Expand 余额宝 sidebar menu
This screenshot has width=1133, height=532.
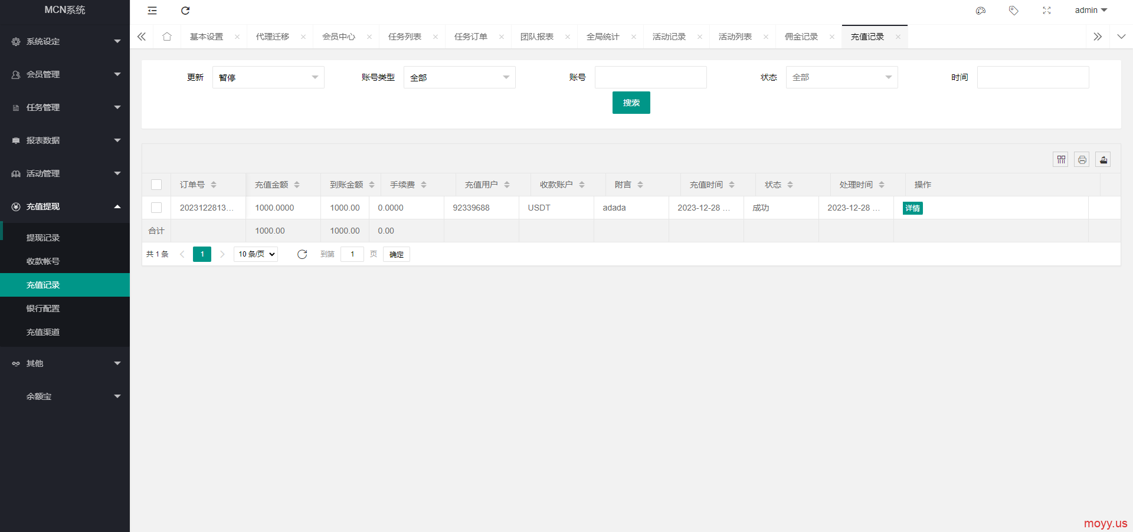tap(65, 396)
